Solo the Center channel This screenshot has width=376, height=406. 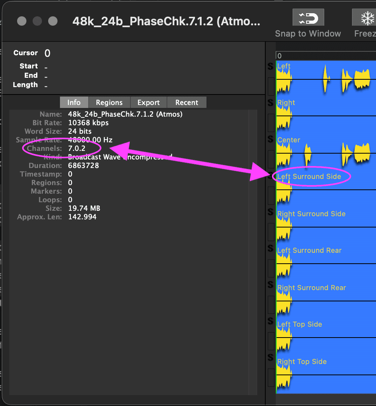270,139
